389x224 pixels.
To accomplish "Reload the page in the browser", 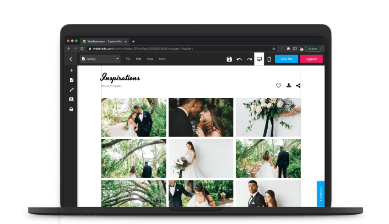I will (82, 48).
